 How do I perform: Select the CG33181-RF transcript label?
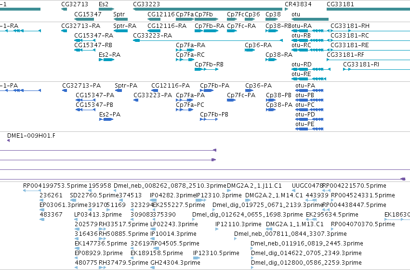(x=345, y=55)
